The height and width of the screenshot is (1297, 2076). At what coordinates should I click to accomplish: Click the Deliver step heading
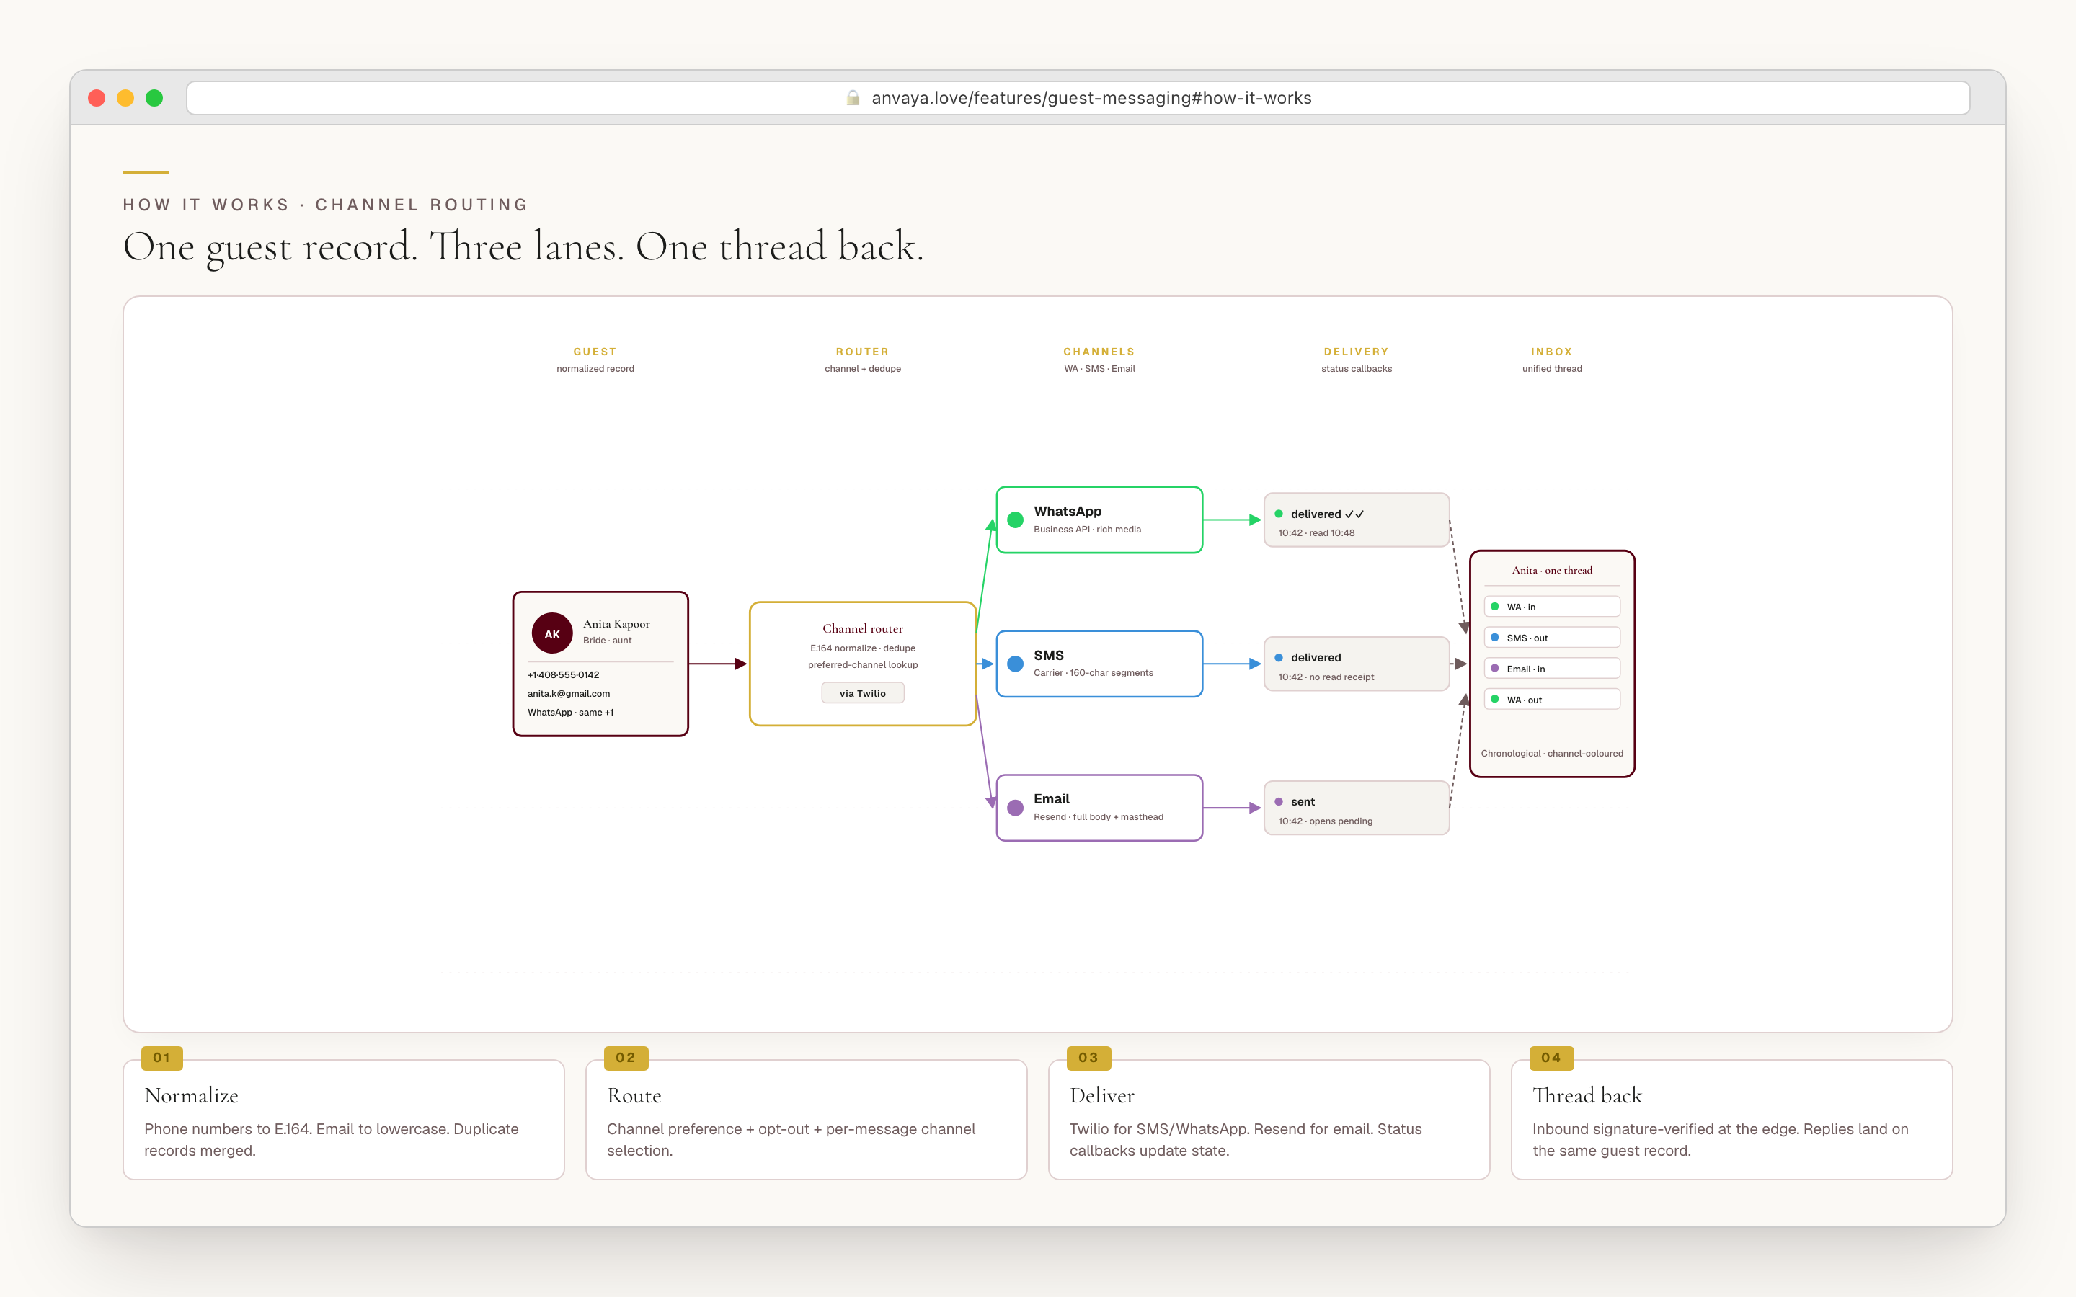point(1101,1095)
